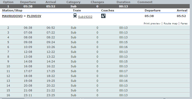The width and height of the screenshot is (192, 99).
Task: Click arrival time 09:24
Action: pyautogui.click(x=51, y=42)
